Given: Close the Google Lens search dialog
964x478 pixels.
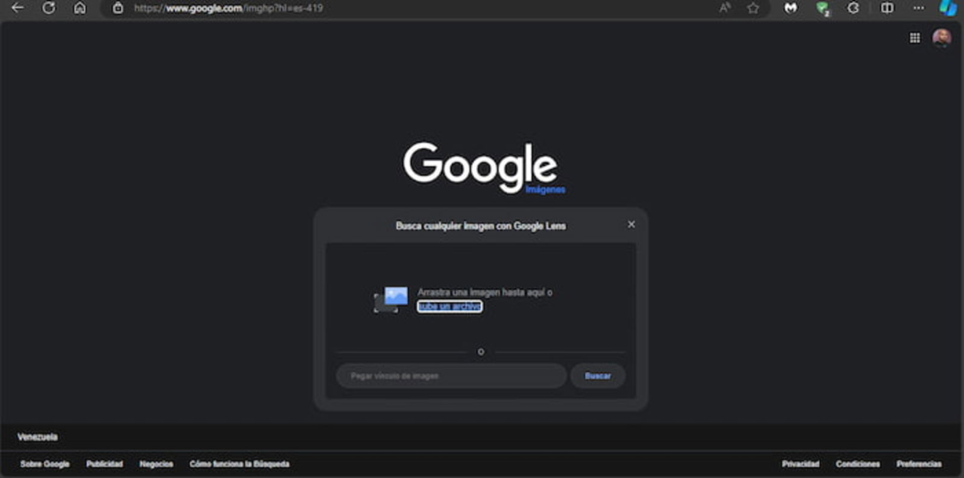Looking at the screenshot, I should coord(631,224).
